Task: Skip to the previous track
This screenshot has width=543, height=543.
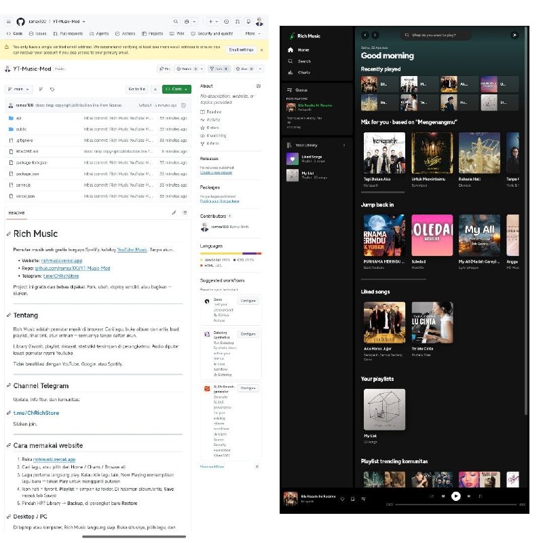Action: [443, 496]
